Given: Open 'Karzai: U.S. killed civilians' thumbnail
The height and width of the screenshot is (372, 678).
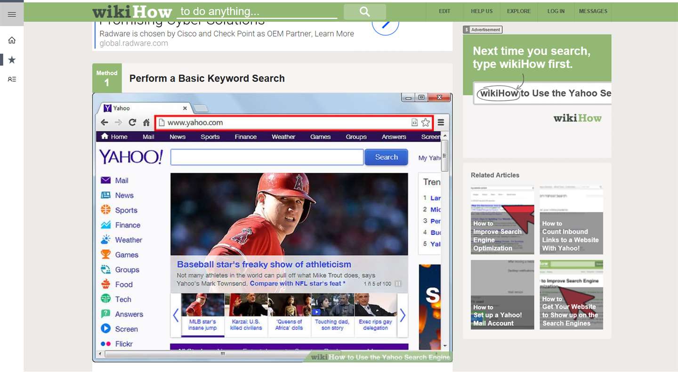Looking at the screenshot, I should click(246, 313).
